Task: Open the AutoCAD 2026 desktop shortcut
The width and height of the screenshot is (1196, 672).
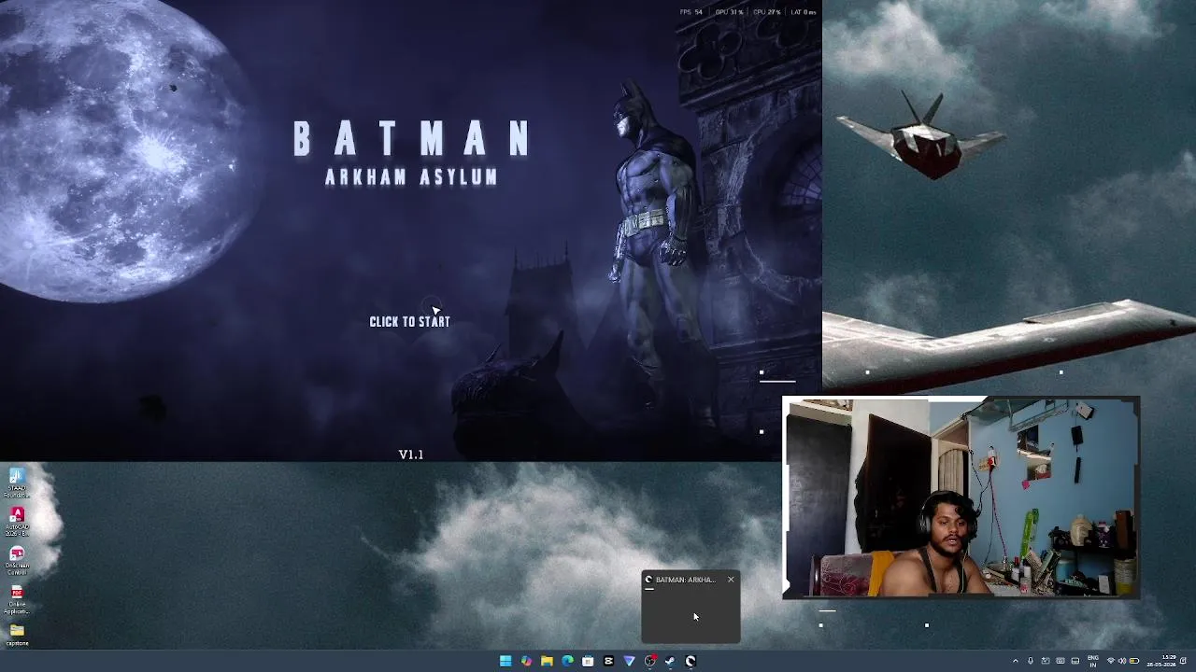Action: 17,522
